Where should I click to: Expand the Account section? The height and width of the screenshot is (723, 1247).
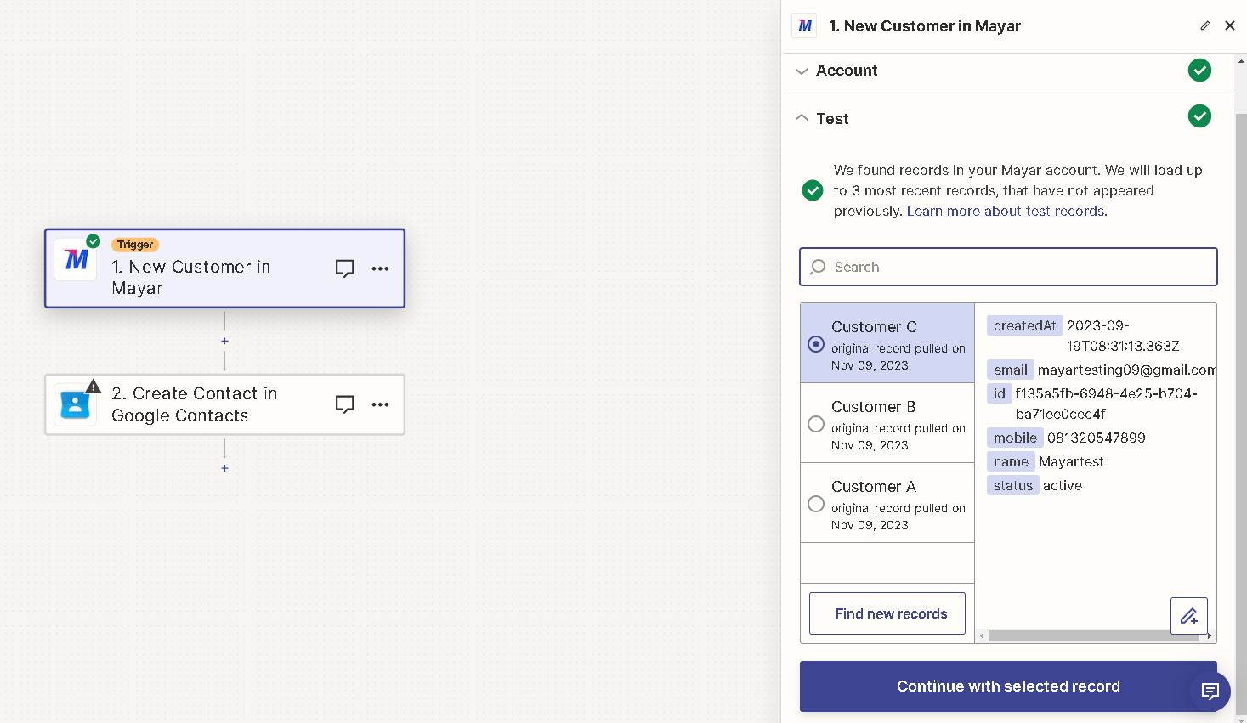click(1007, 71)
